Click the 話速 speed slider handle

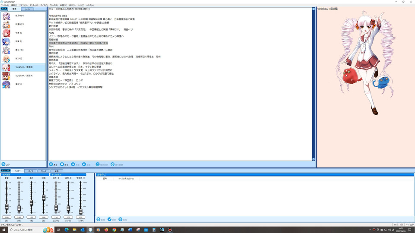19,208
